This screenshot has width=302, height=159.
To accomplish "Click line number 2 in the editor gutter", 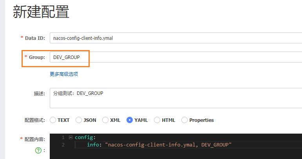I will (63, 145).
